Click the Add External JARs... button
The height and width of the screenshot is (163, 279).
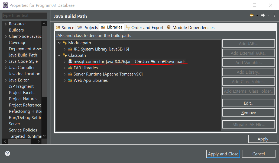(x=248, y=53)
